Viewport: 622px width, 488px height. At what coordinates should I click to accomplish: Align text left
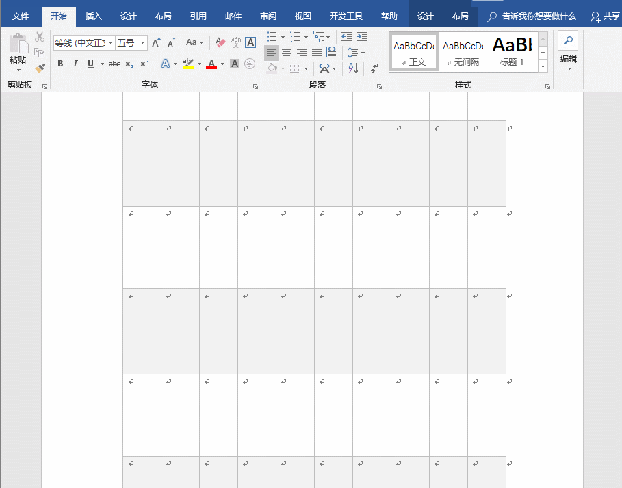[x=272, y=53]
